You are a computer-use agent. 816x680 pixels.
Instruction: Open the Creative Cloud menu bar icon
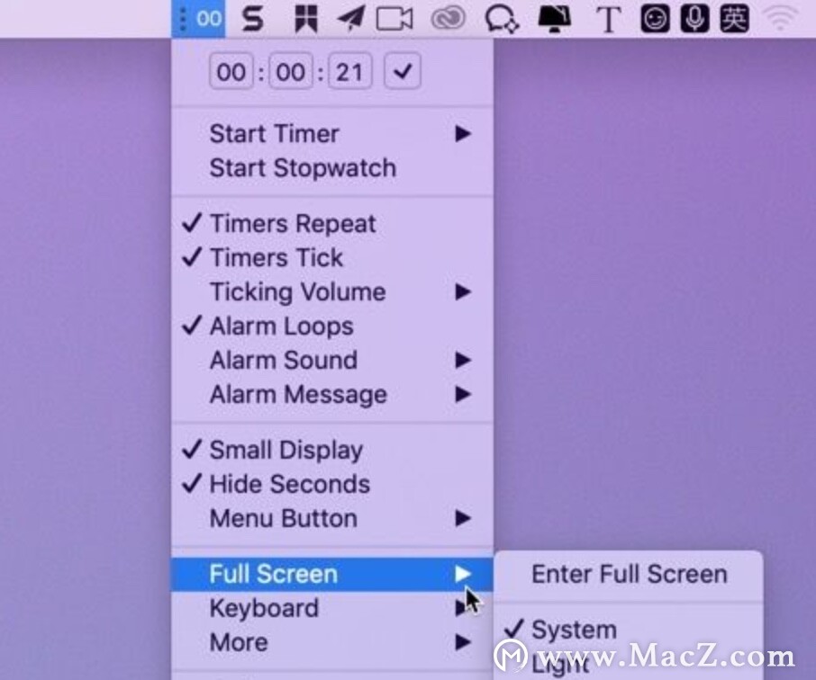[448, 19]
